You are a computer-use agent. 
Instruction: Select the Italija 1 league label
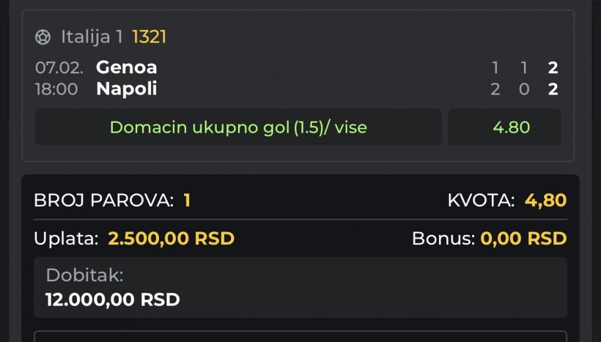92,38
